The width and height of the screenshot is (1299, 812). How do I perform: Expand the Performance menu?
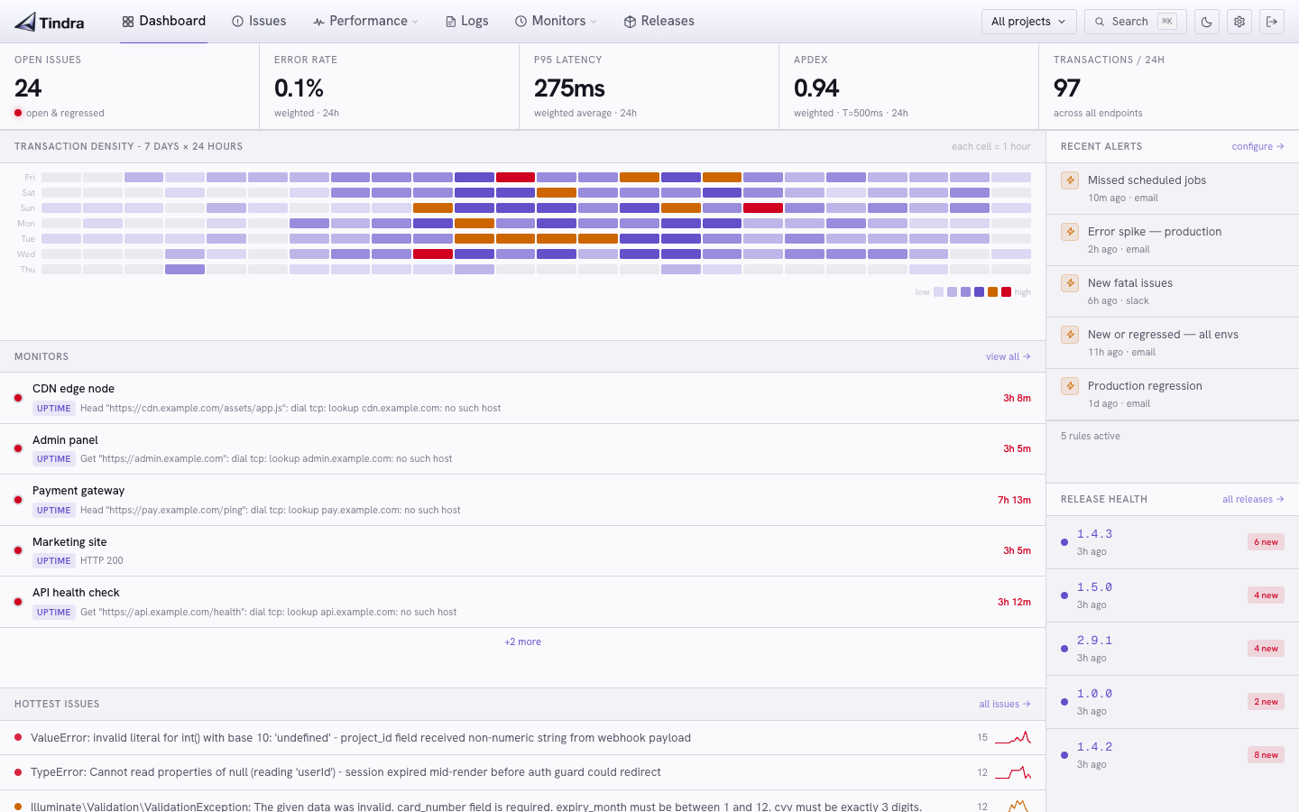point(365,21)
